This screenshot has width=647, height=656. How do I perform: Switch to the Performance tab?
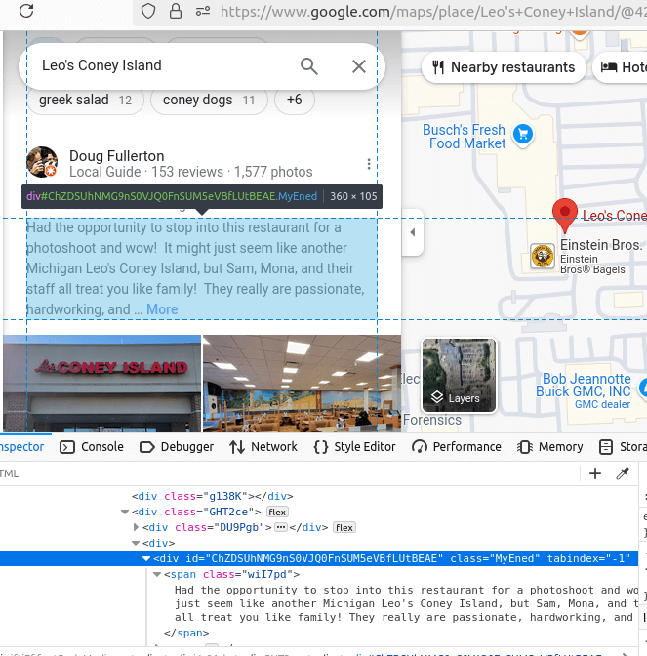coord(457,447)
